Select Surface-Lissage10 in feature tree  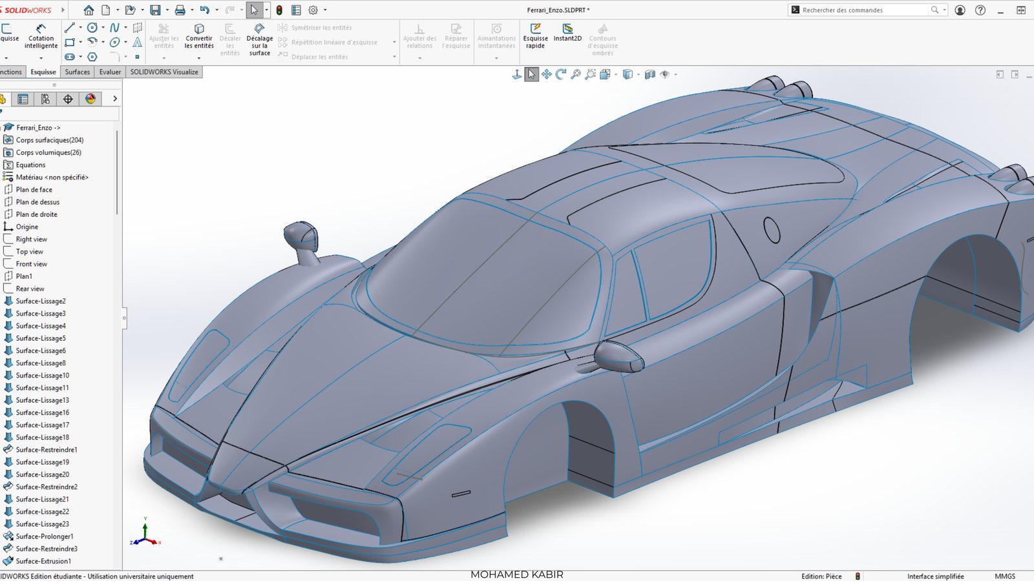[x=43, y=375]
